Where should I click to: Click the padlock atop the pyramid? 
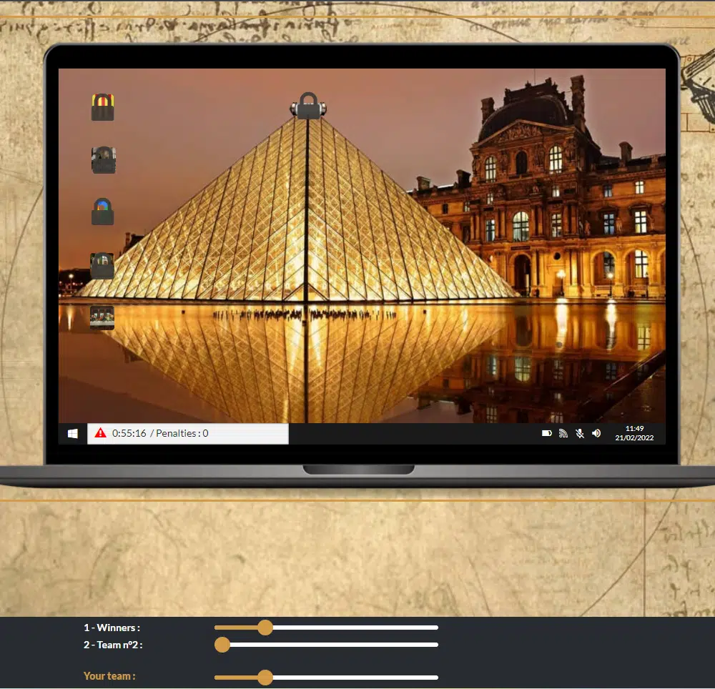click(x=308, y=106)
